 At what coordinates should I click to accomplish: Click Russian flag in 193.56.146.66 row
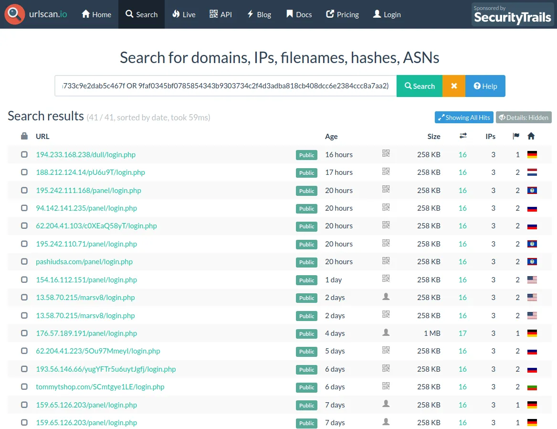(x=532, y=369)
